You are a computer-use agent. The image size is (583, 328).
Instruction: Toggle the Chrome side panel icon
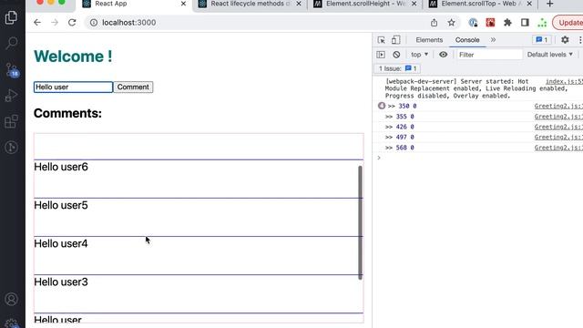525,23
